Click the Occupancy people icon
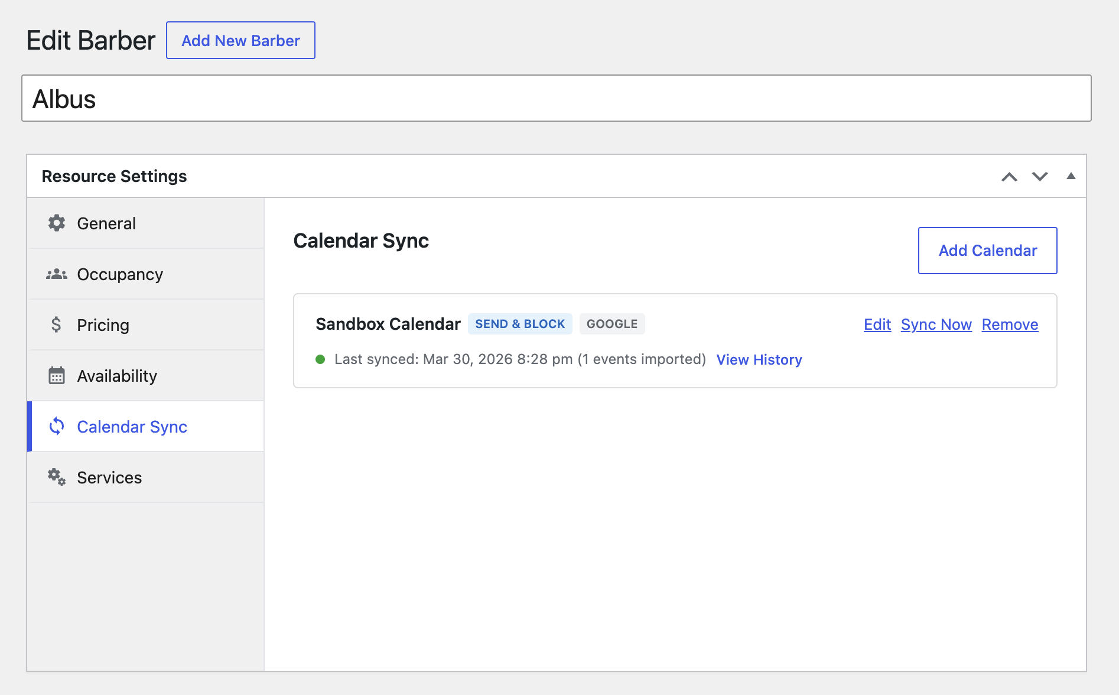Screen dimensions: 1119x695 click(x=57, y=274)
